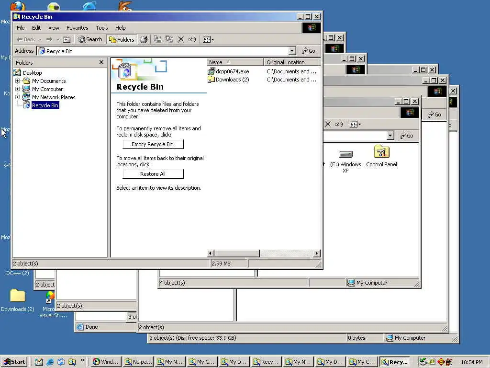Launch Outlook Express from quick launch
The height and width of the screenshot is (368, 490).
click(61, 362)
